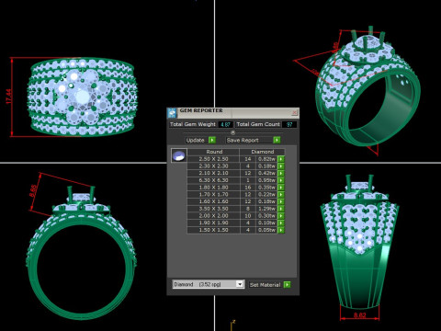Select the 2.50 X 2.50 size cell

(x=213, y=159)
